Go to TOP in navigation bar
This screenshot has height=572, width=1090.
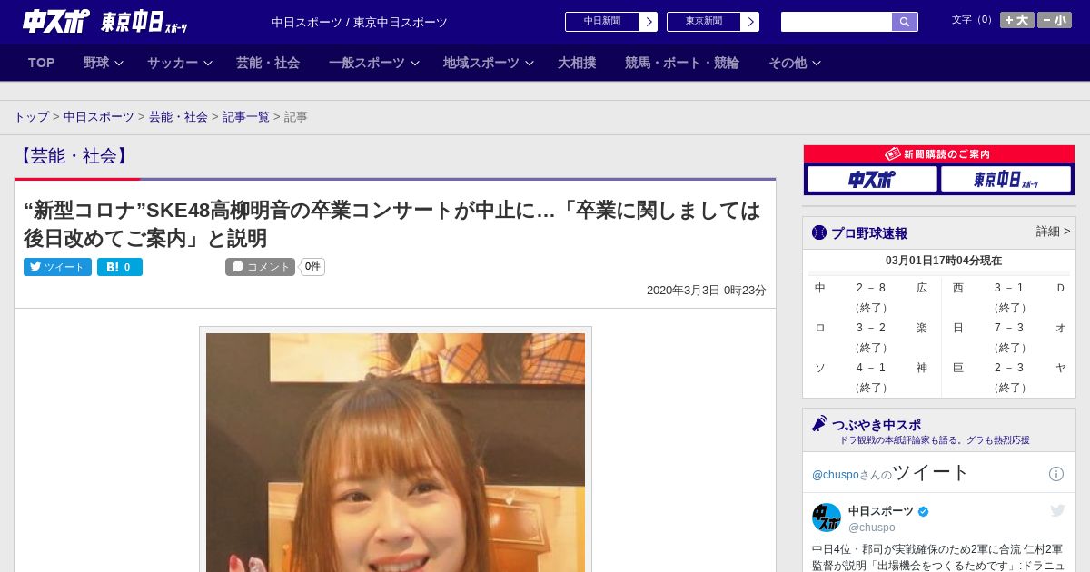point(42,63)
